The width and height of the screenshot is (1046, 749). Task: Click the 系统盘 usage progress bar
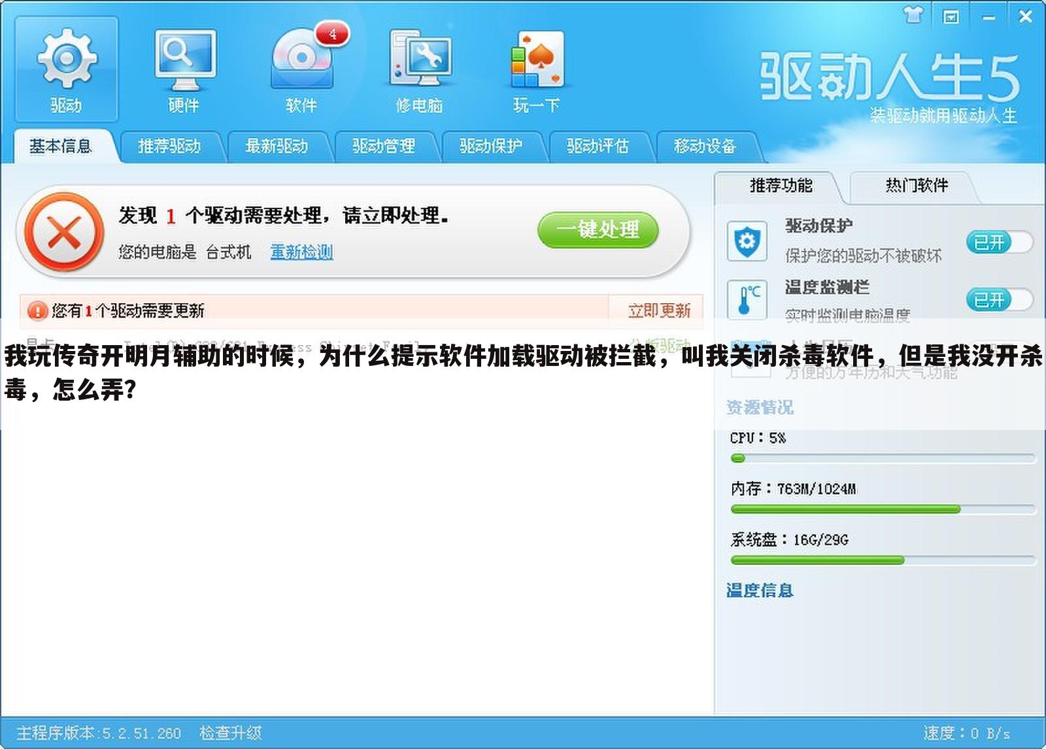point(883,560)
